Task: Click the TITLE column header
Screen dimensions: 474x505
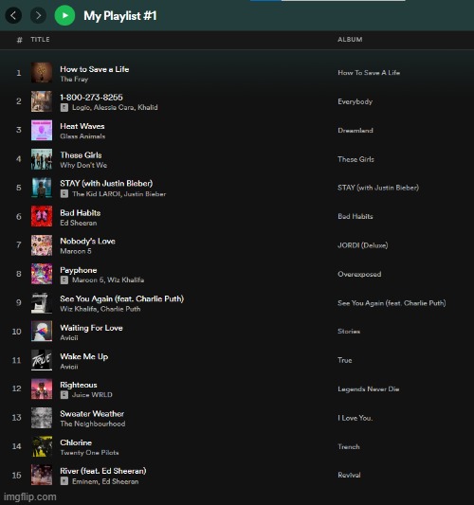Action: pos(40,39)
